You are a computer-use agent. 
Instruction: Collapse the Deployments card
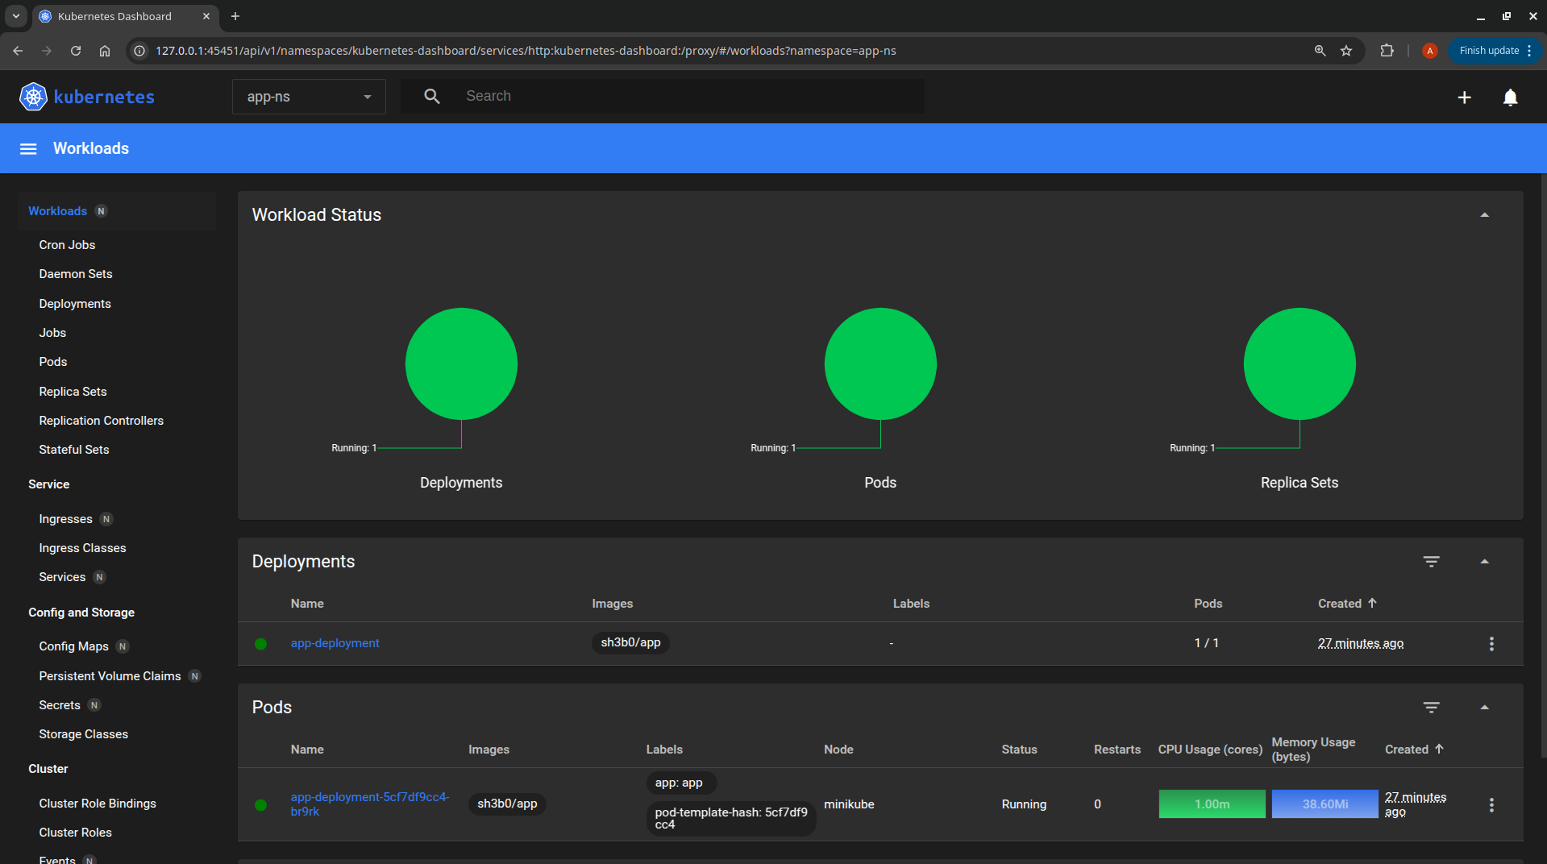click(1484, 562)
